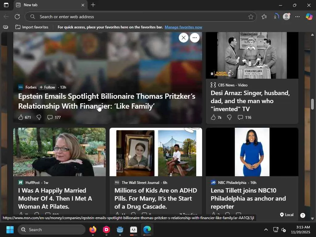316x237 pixels.
Task: Open the pink D app on taskbar
Action: (x=106, y=230)
